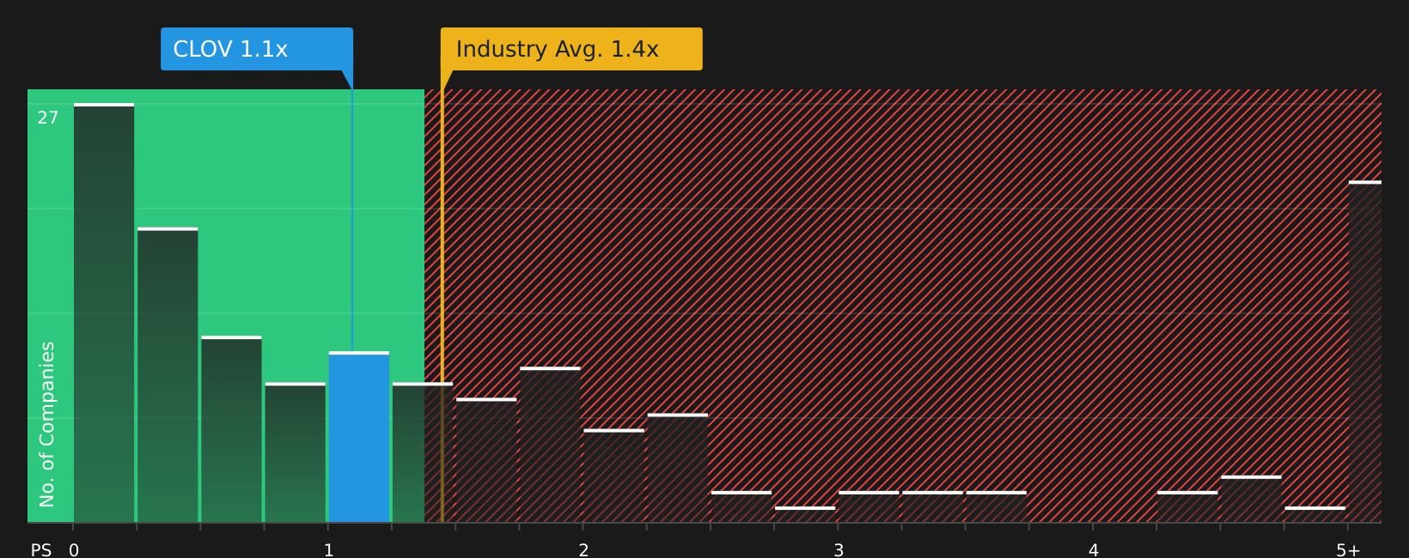Click the Industry Avg. 1.4x label
Viewport: 1409px width, 558px height.
coord(571,49)
